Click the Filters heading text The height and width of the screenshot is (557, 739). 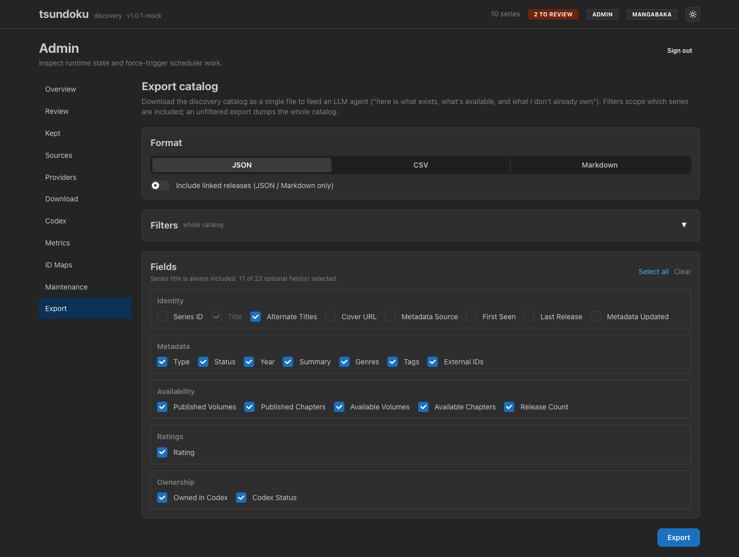point(164,225)
